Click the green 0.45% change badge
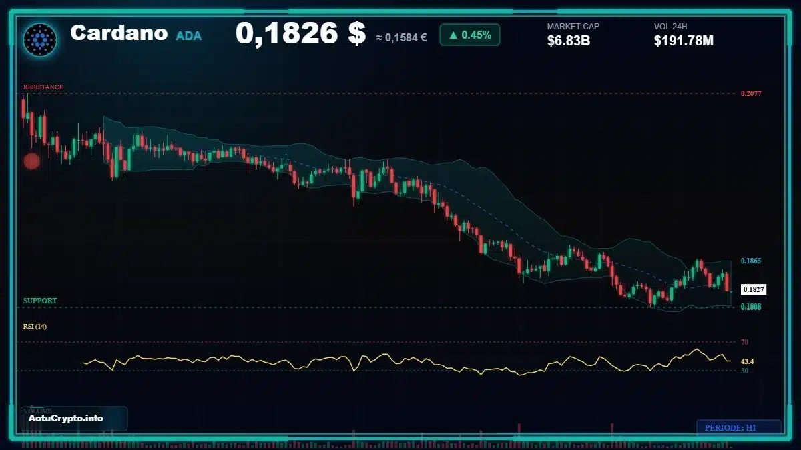 coord(470,35)
